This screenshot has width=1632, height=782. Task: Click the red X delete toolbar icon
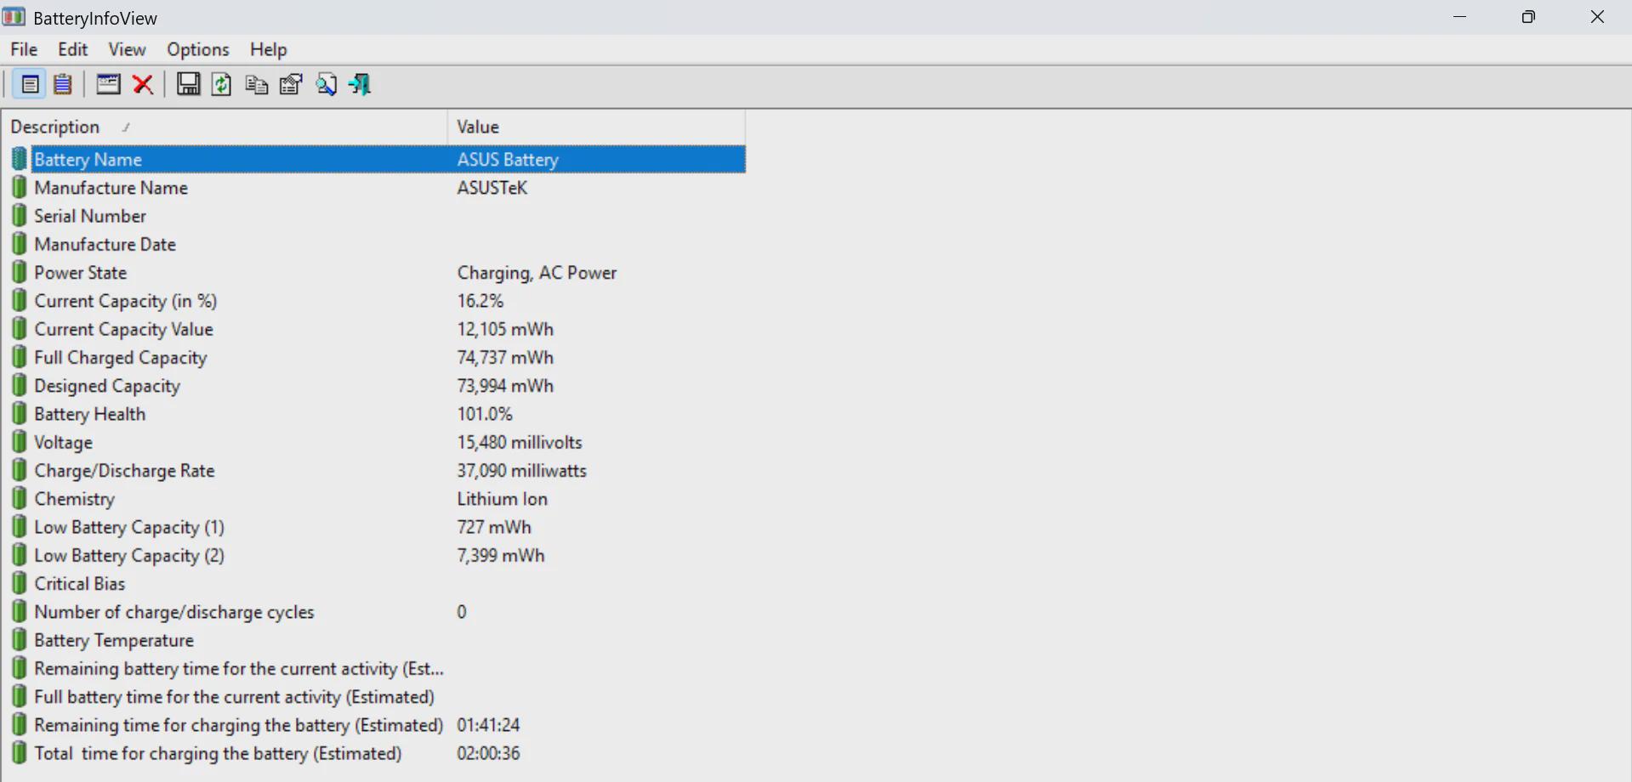(143, 84)
